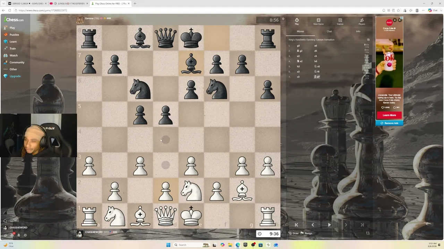Viewport: 444px width, 249px height.
Task: Switch to the Moves tab
Action: click(300, 31)
